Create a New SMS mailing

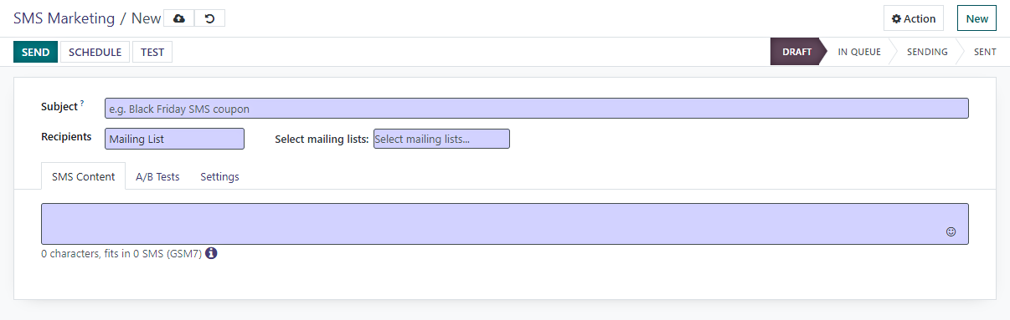[x=977, y=18]
